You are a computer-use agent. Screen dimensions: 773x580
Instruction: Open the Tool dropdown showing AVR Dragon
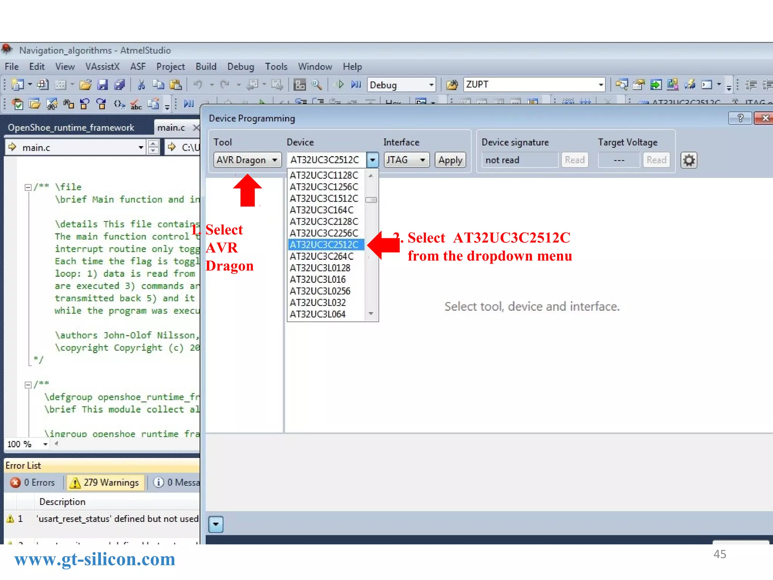click(x=248, y=160)
